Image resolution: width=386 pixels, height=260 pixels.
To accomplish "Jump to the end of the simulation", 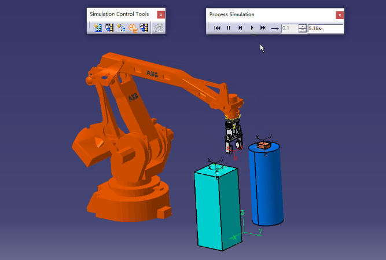I will click(x=263, y=28).
